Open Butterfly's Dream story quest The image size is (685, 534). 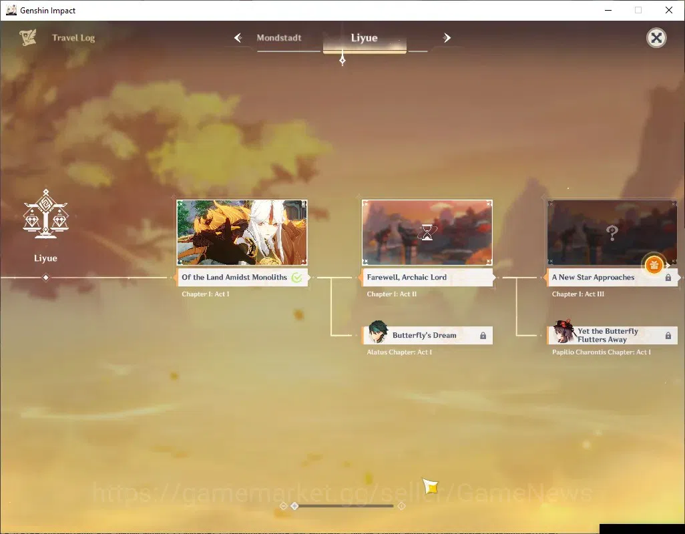pyautogui.click(x=428, y=335)
